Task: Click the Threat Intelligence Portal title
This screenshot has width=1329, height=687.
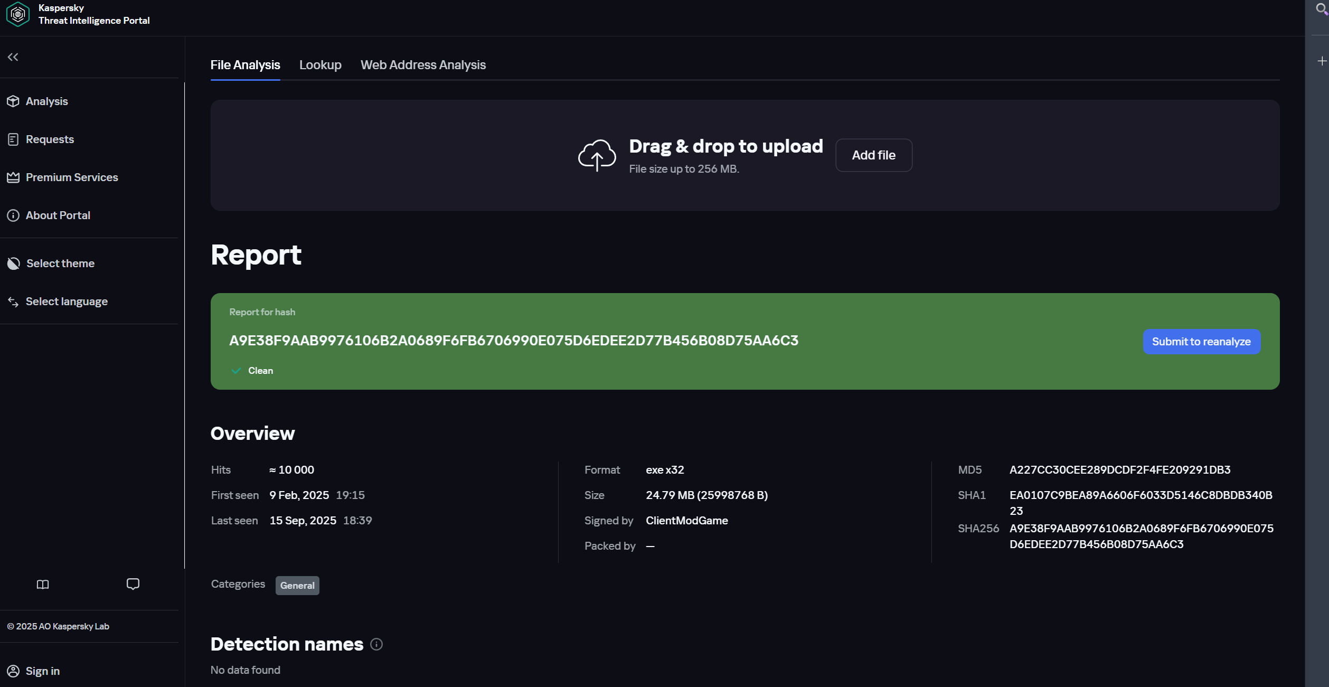Action: tap(94, 21)
